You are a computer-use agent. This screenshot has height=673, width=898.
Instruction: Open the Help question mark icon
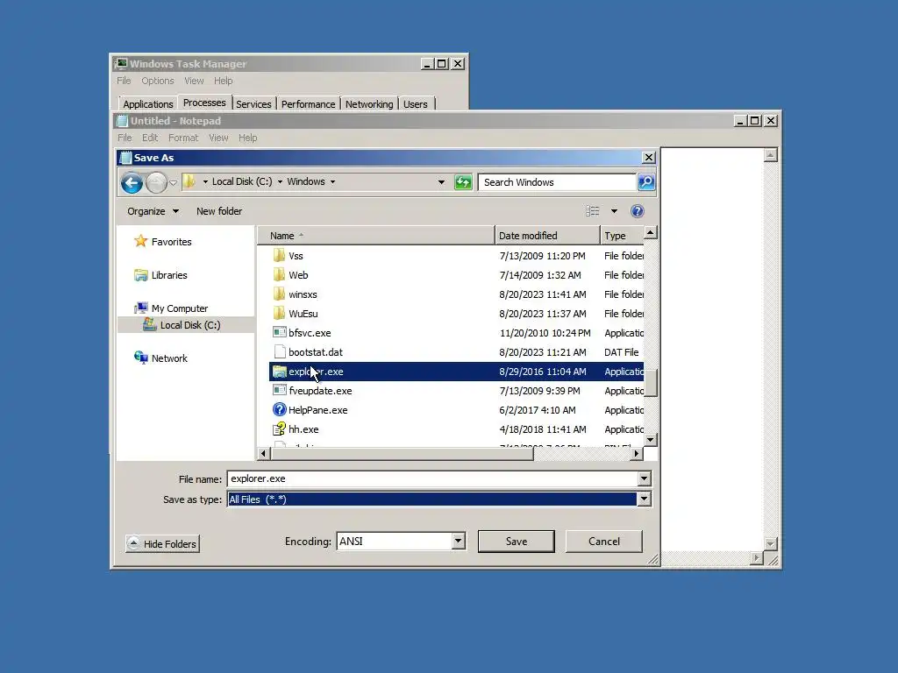(637, 211)
